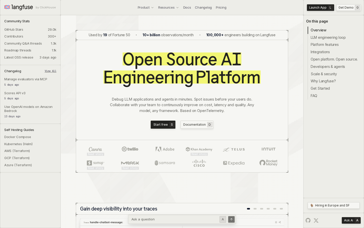364x228 pixels.
Task: Open Docker Compose hosting guide
Action: click(x=18, y=137)
